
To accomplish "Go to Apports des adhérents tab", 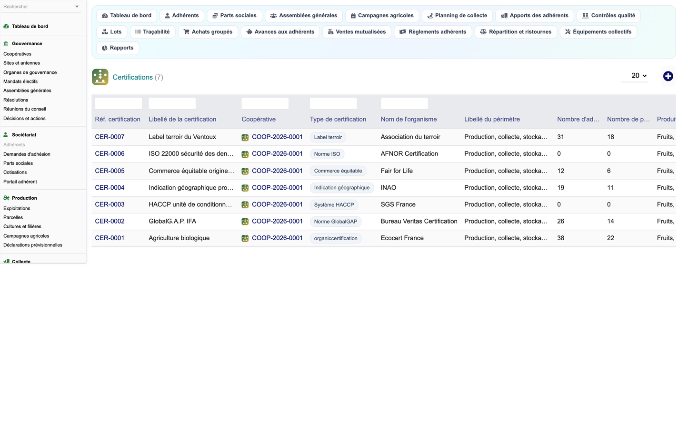I will [535, 16].
